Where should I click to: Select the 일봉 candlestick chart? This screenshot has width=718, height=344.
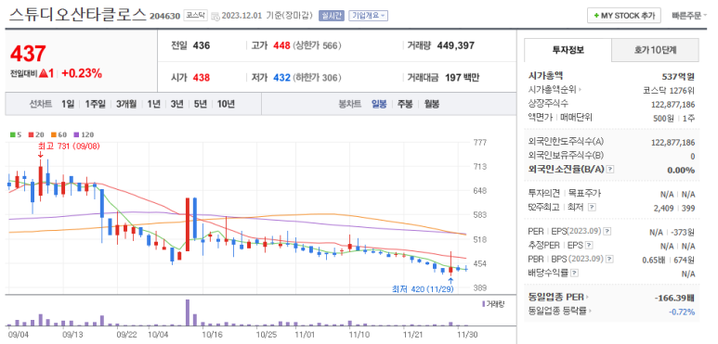(379, 104)
